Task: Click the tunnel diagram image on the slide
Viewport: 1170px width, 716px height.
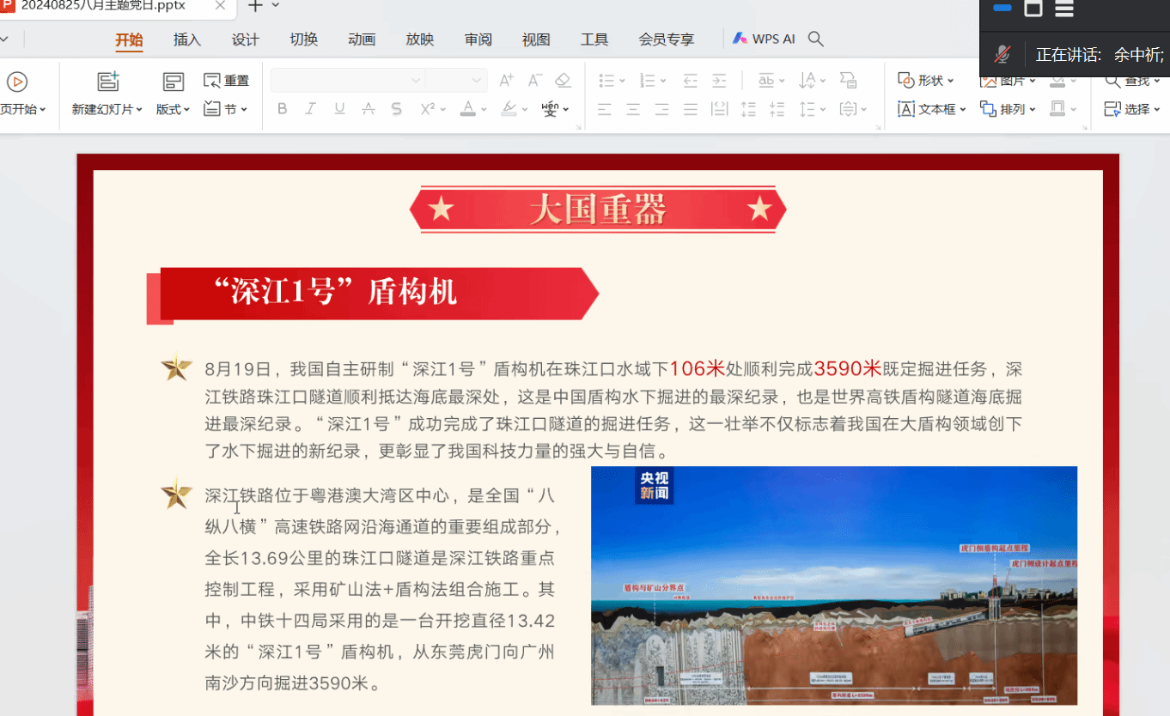Action: [833, 586]
